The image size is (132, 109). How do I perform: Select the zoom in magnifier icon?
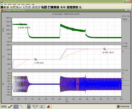pyautogui.click(x=33, y=7)
